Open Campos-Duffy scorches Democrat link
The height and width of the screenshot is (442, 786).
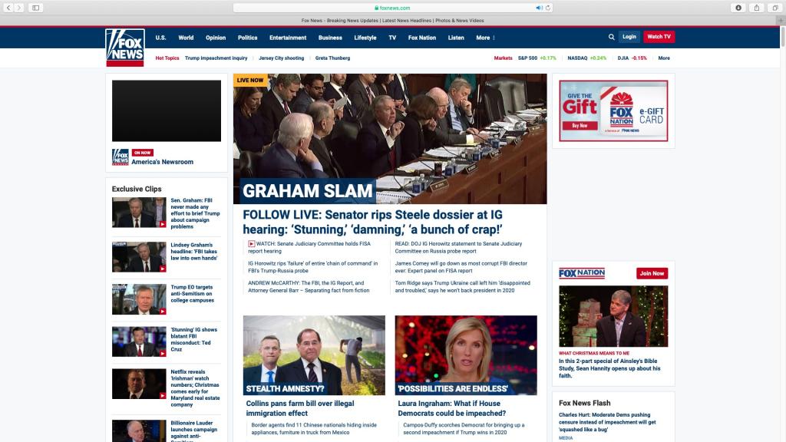click(x=464, y=428)
